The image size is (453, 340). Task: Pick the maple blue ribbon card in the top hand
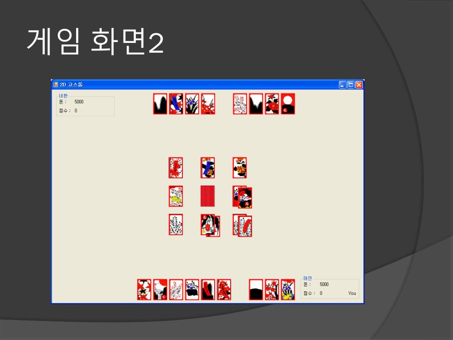tap(176, 104)
